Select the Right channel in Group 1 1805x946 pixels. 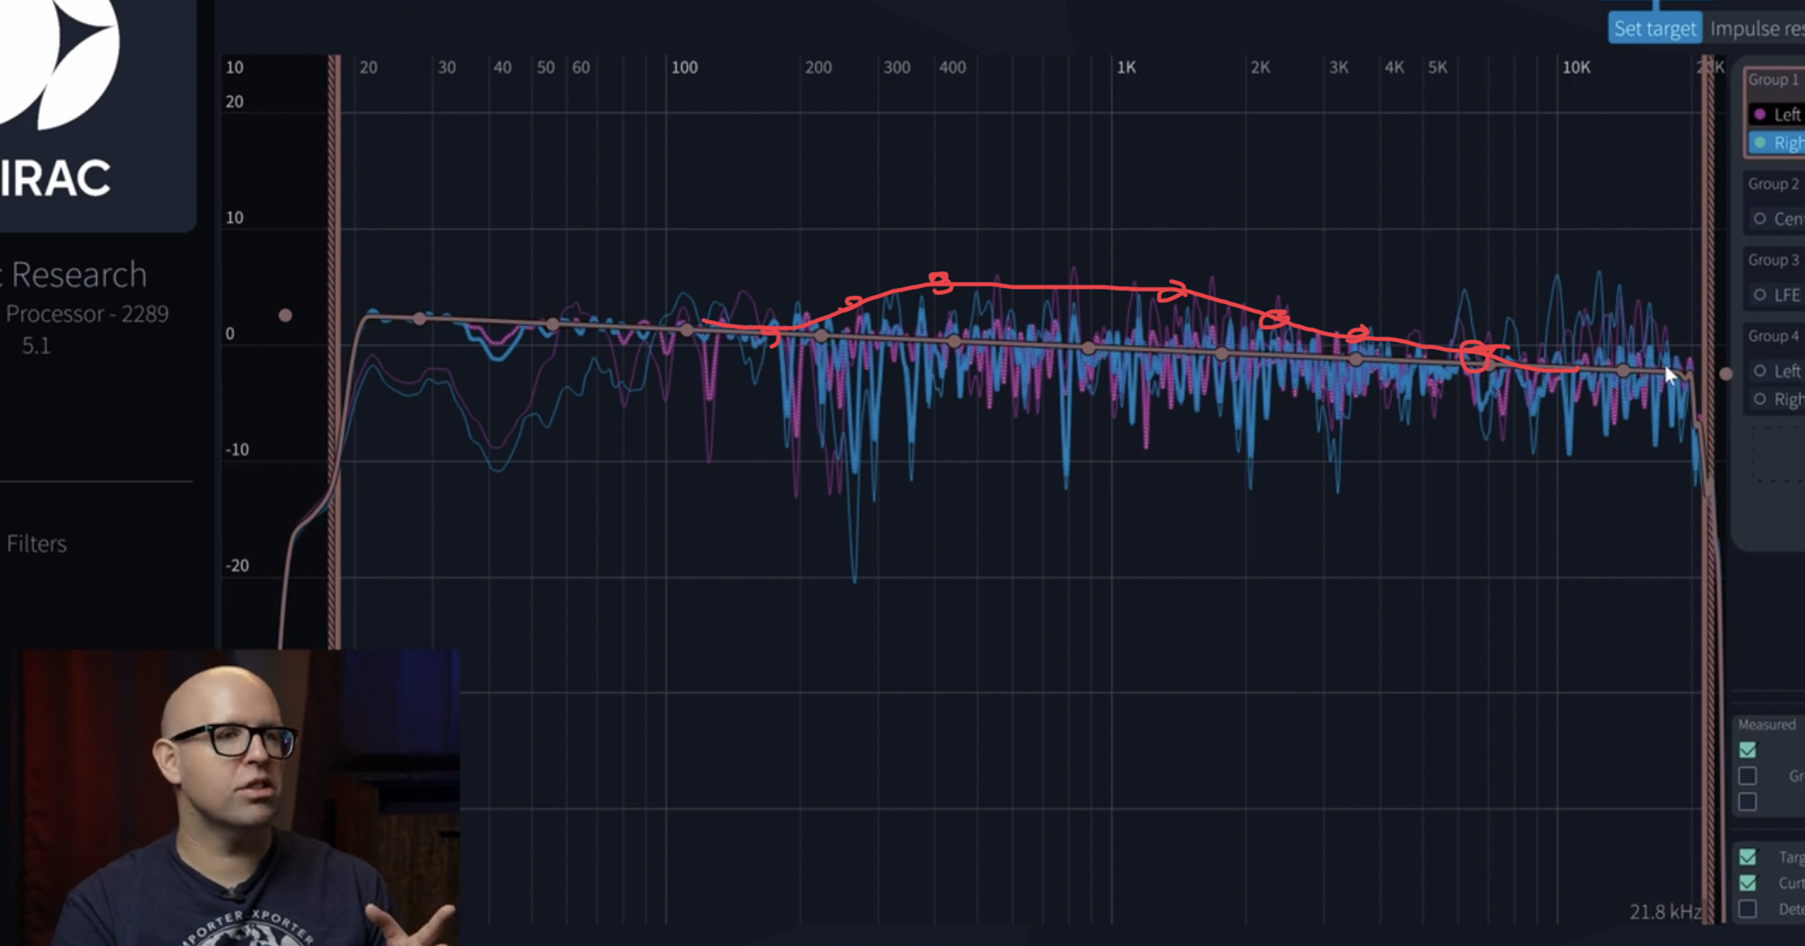pos(1777,143)
